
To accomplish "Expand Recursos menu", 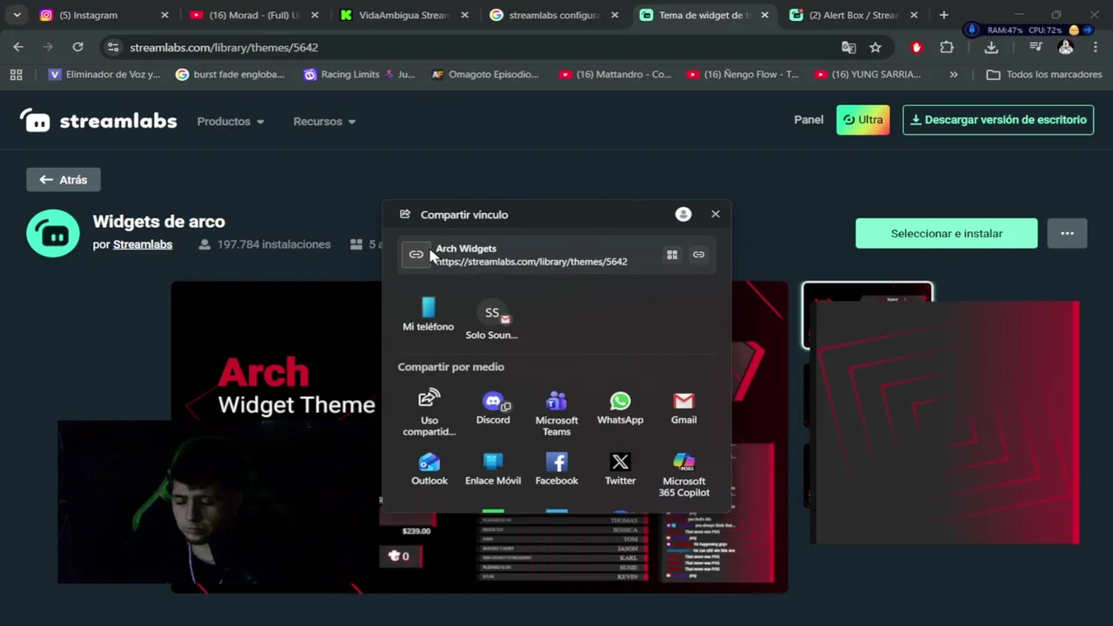I will click(324, 121).
